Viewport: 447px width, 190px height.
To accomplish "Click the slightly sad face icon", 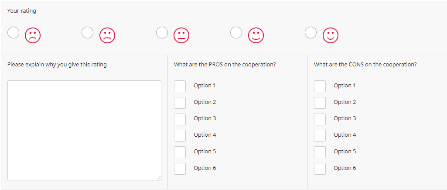I will [107, 35].
